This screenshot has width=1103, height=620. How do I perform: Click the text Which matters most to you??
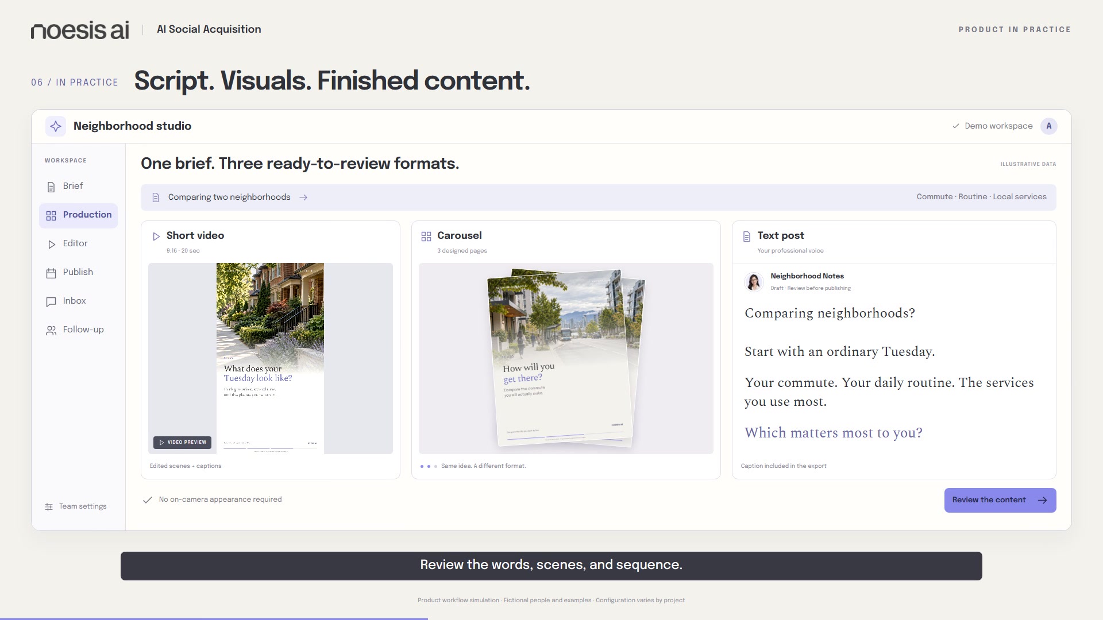834,433
